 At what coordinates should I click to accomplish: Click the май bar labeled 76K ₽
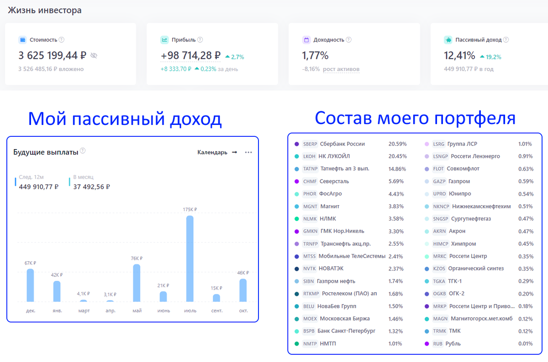coord(137,283)
